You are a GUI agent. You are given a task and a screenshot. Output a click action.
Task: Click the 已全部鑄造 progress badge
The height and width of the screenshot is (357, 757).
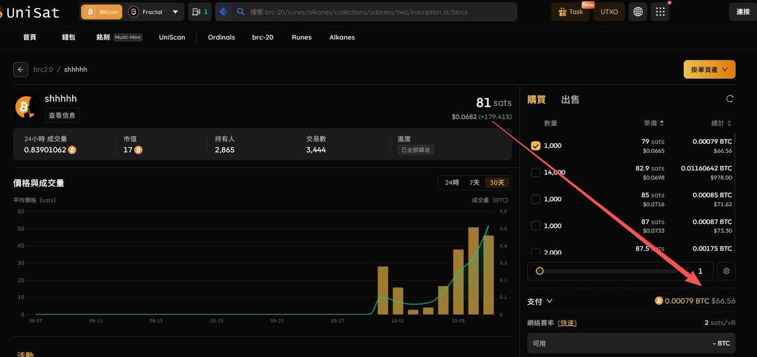pyautogui.click(x=415, y=150)
